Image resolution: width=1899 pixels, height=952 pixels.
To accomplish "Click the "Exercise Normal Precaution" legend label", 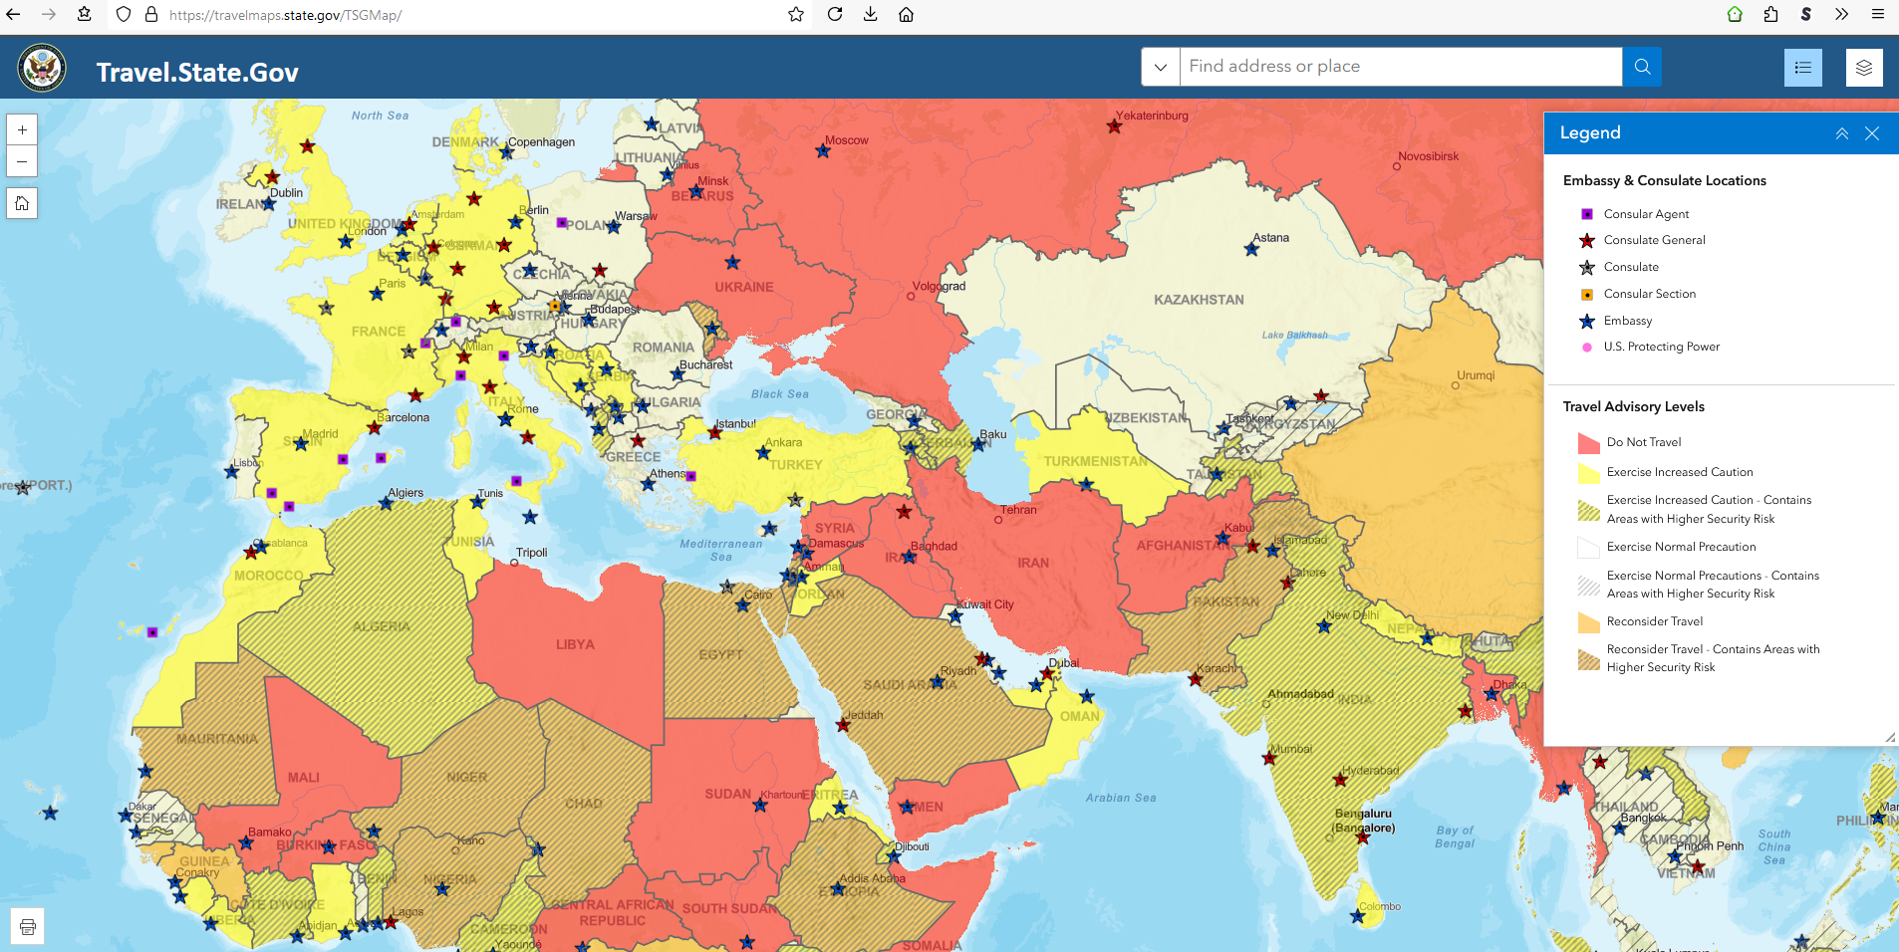I will tap(1682, 547).
